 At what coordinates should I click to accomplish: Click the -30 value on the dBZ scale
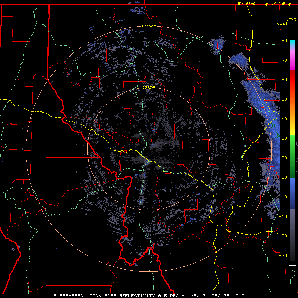(283, 255)
